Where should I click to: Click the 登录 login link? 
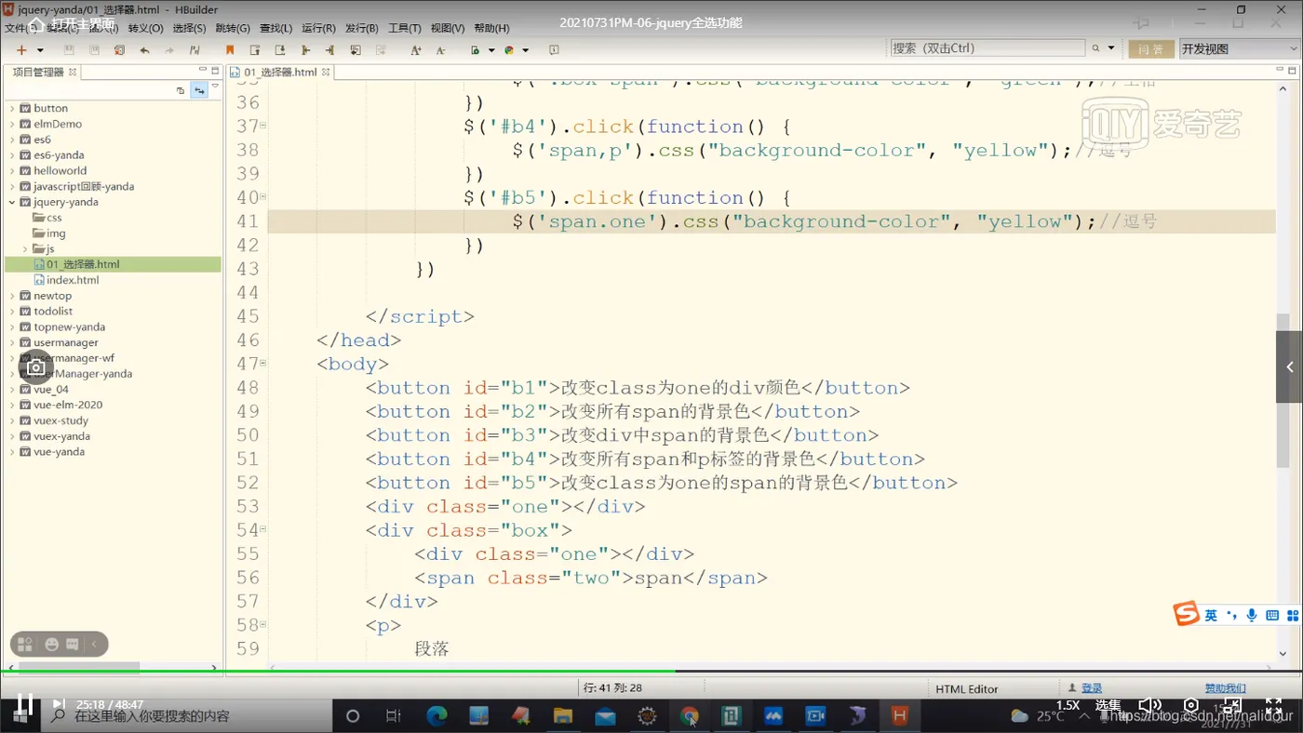click(x=1092, y=688)
